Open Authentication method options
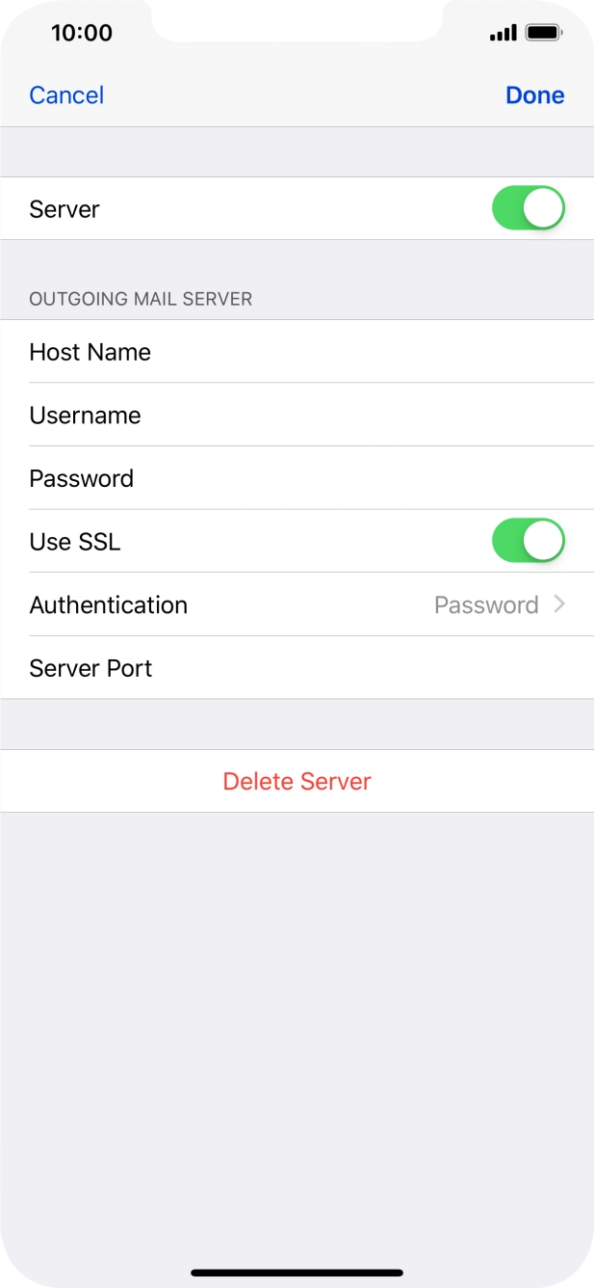Image resolution: width=594 pixels, height=1288 pixels. pos(297,604)
